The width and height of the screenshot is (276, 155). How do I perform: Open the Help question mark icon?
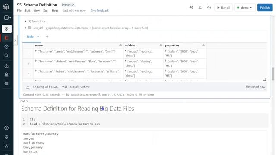(6, 128)
